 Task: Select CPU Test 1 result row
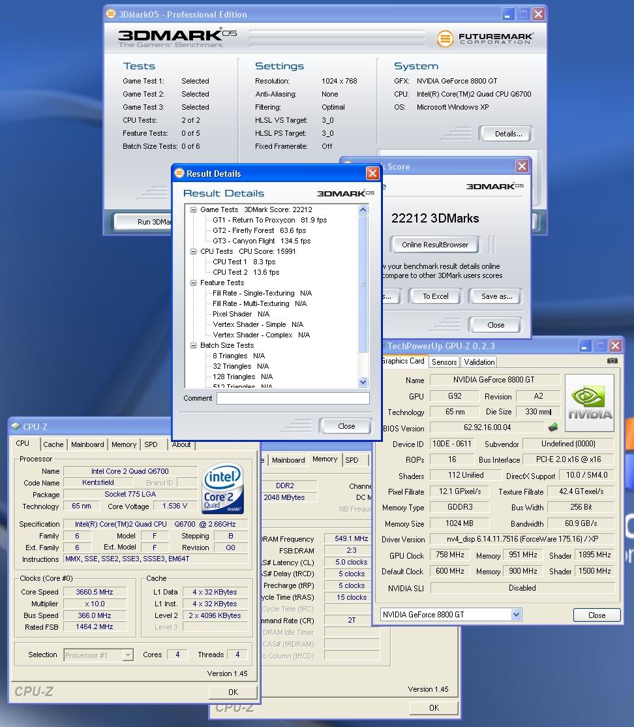tap(244, 262)
